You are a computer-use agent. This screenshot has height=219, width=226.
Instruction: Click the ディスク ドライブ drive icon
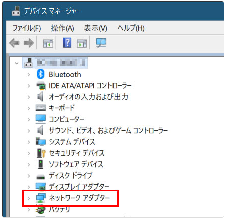41,176
